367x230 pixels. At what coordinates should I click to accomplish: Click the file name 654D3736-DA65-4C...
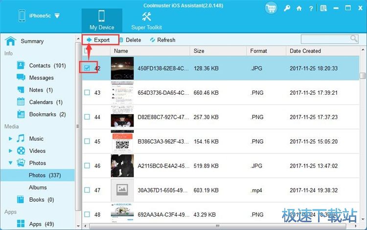coord(163,93)
